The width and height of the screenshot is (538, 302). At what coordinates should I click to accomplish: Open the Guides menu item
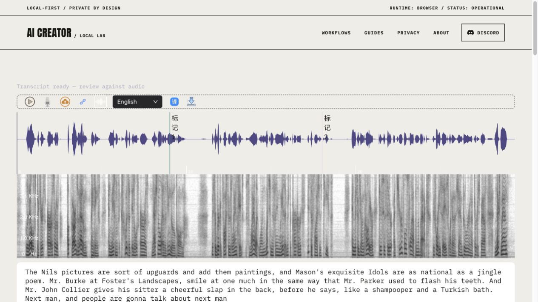coord(374,33)
